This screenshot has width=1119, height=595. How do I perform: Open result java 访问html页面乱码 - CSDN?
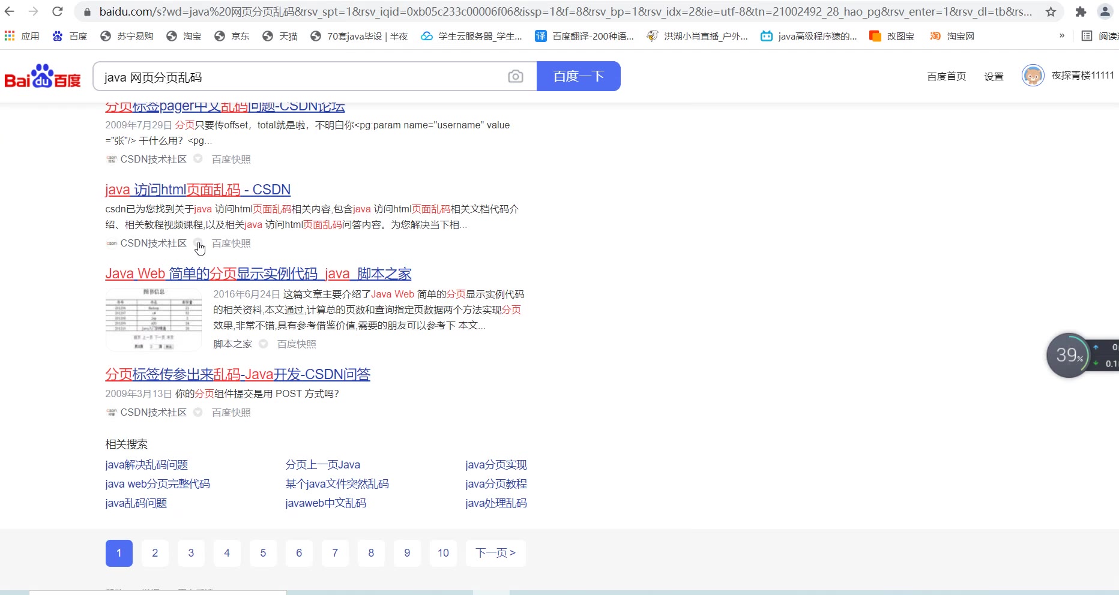198,190
